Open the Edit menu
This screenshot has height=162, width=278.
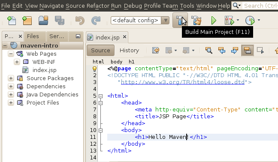[17, 6]
